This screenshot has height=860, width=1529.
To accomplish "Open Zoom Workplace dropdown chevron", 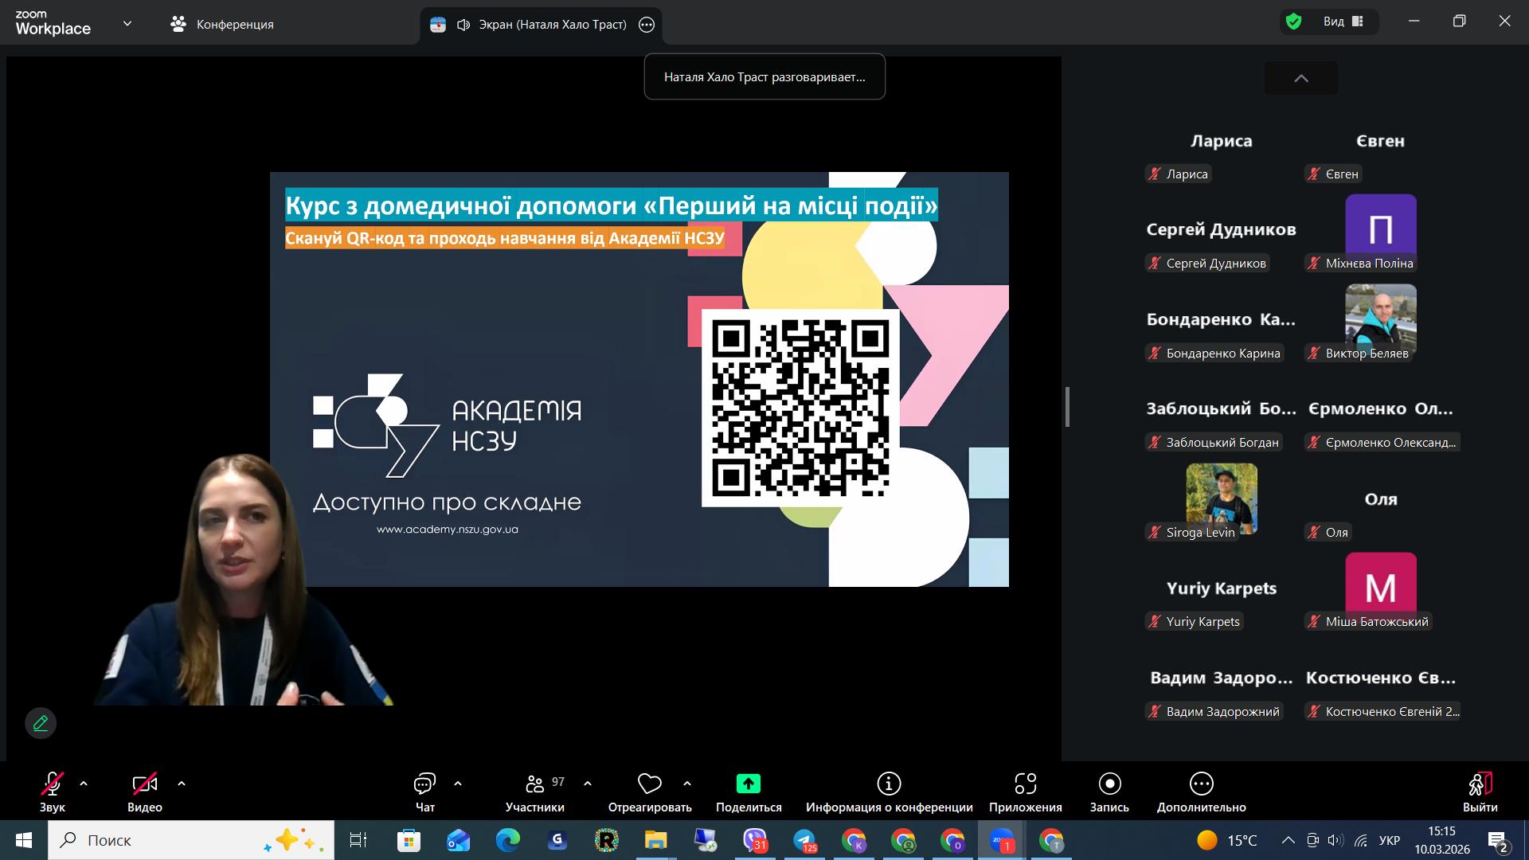I will (127, 24).
